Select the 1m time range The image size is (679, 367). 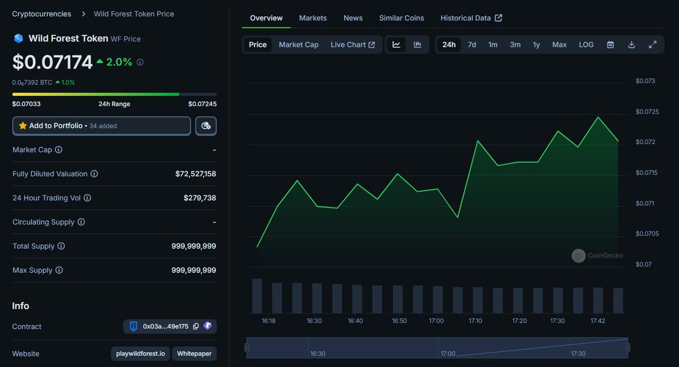coord(493,45)
